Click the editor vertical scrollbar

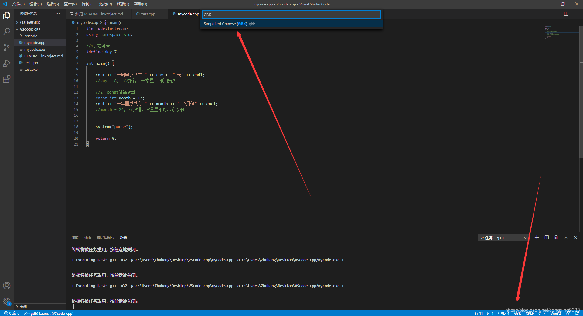[581, 91]
